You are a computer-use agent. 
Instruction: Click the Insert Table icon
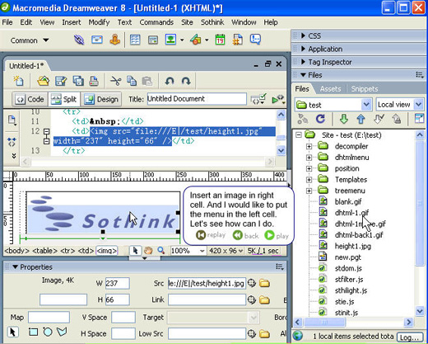[135, 40]
